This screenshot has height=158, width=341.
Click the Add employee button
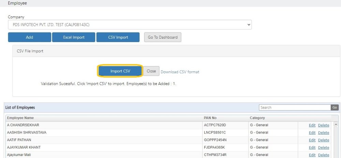[x=29, y=37]
